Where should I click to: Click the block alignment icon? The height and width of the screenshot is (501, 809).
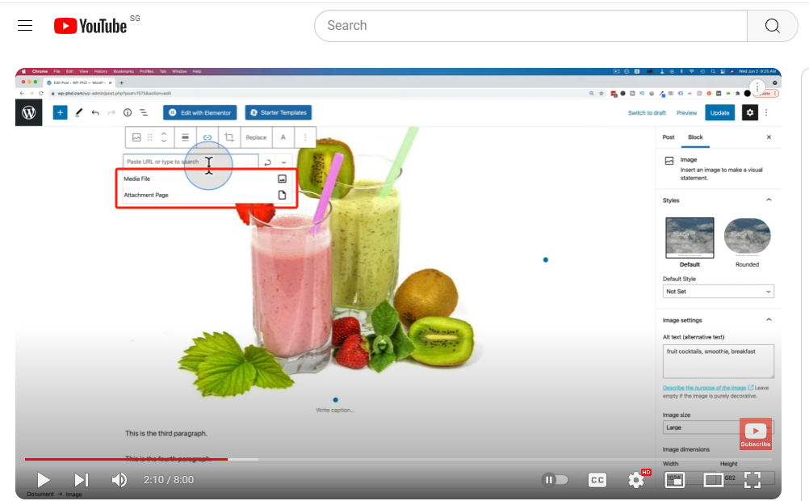tap(185, 137)
